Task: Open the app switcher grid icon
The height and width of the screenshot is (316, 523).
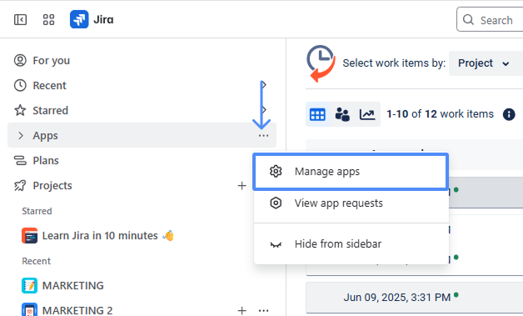Action: 48,20
